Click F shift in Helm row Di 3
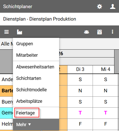 (80, 124)
